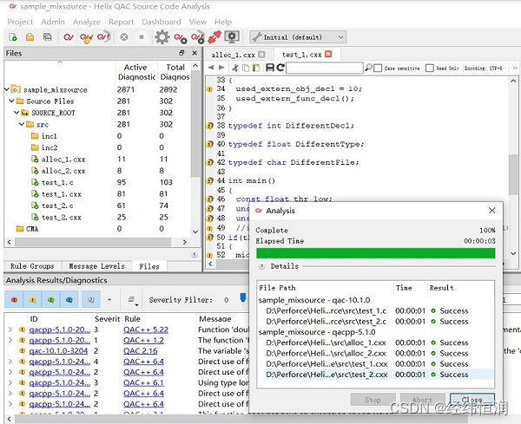This screenshot has height=424, width=521.
Task: Click the dashboard connection plug icon
Action: point(214,37)
